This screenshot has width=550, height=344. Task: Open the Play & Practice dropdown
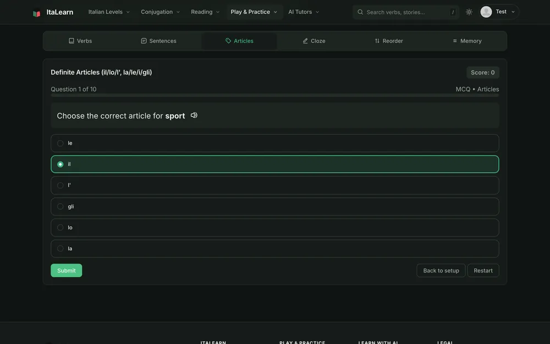coord(254,12)
